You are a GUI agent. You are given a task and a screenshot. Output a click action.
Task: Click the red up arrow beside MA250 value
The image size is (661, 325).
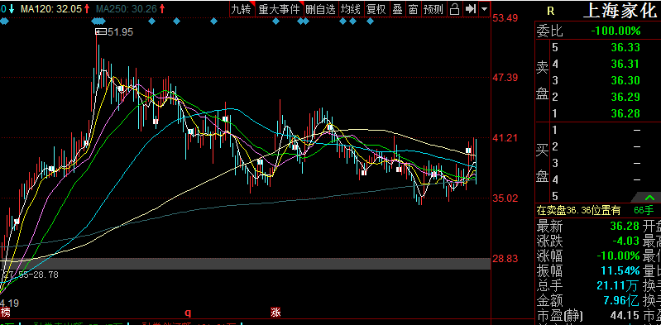pyautogui.click(x=160, y=8)
